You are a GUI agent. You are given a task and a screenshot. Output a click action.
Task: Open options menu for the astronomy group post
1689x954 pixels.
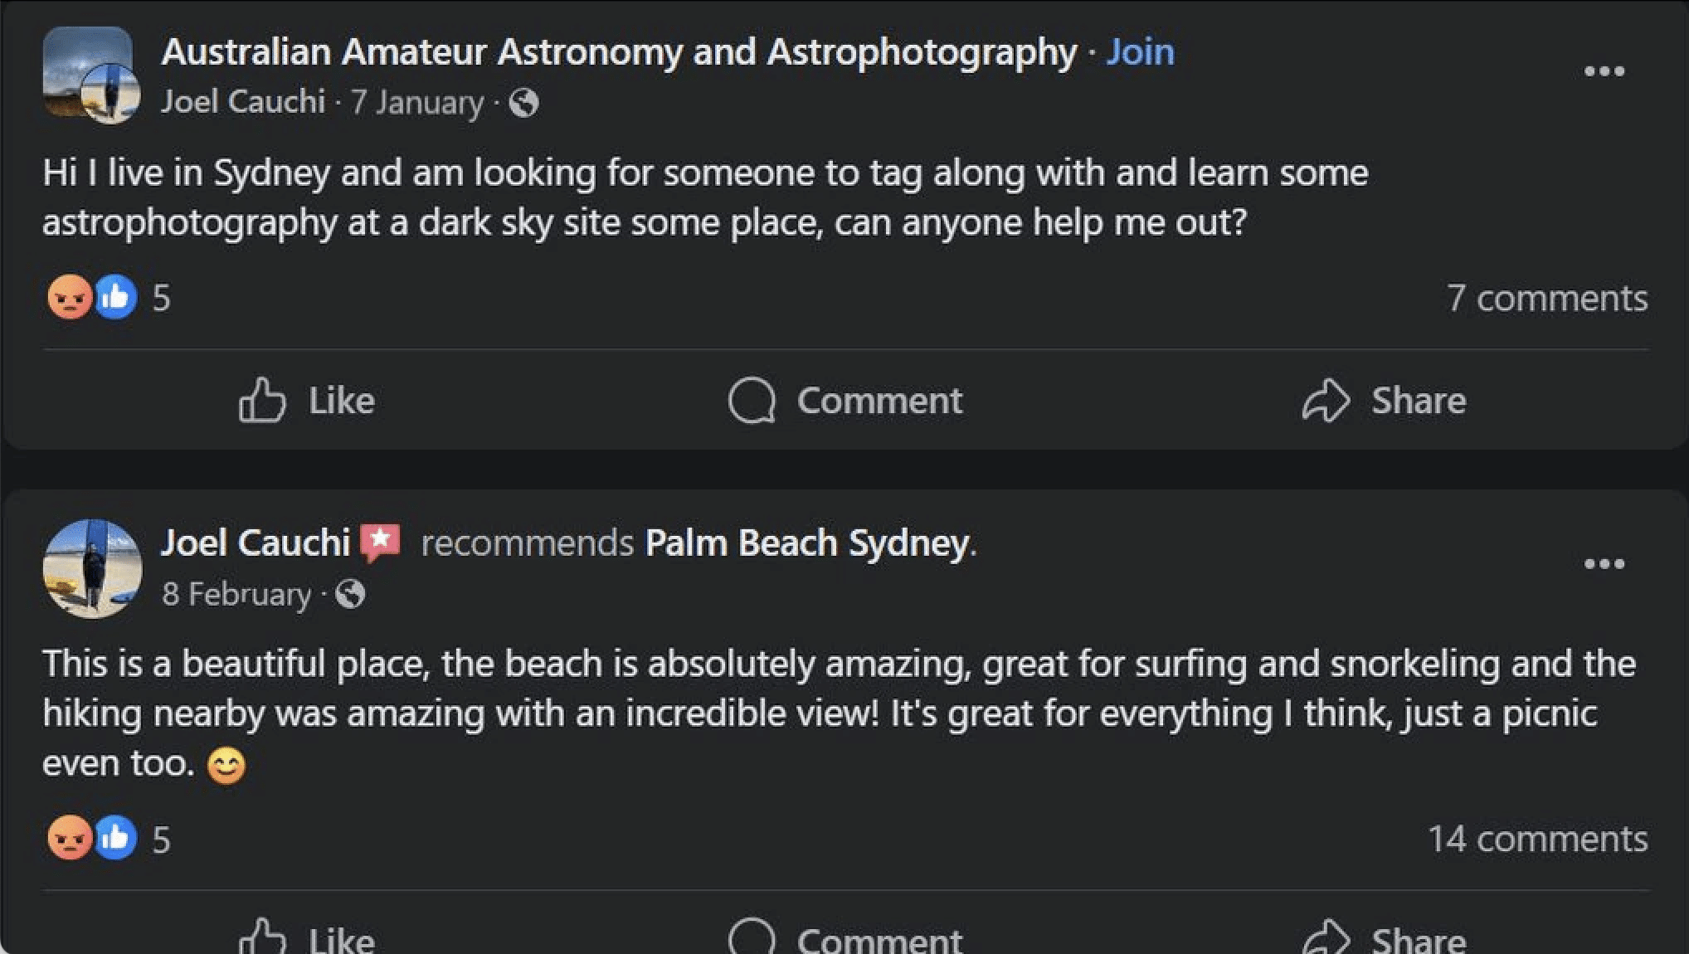pos(1604,71)
